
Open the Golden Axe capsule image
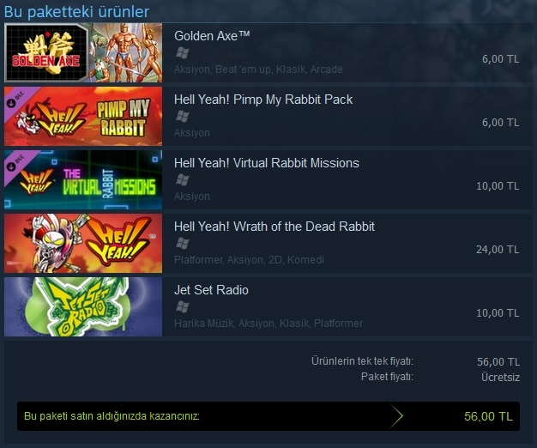click(83, 52)
